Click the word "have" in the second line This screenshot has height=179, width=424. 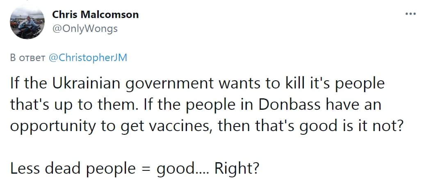pyautogui.click(x=344, y=105)
